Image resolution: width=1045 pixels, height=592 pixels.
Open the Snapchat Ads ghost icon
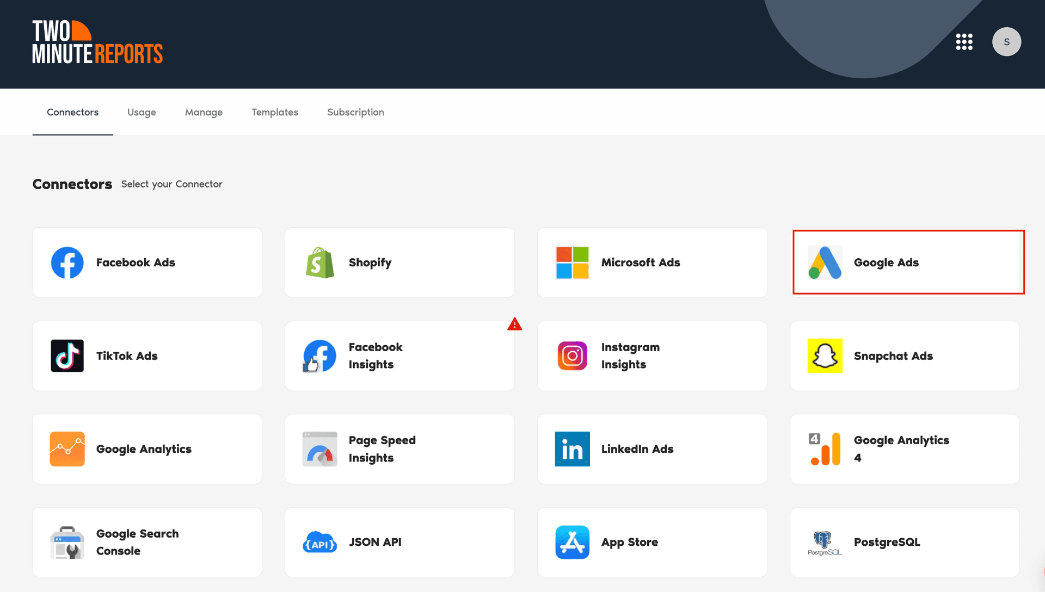[825, 356]
